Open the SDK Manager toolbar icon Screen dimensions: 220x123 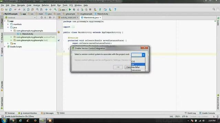(110, 10)
